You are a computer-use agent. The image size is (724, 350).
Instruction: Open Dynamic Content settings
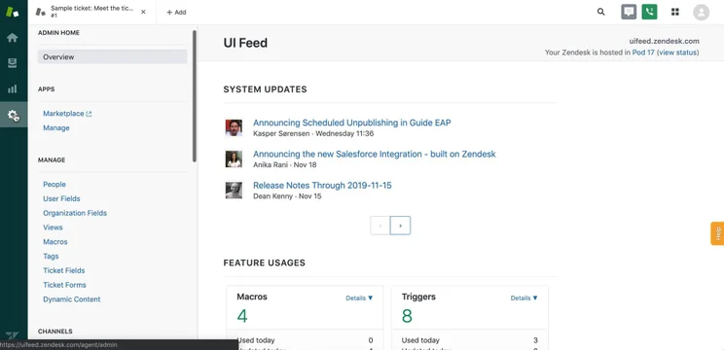[x=72, y=298]
